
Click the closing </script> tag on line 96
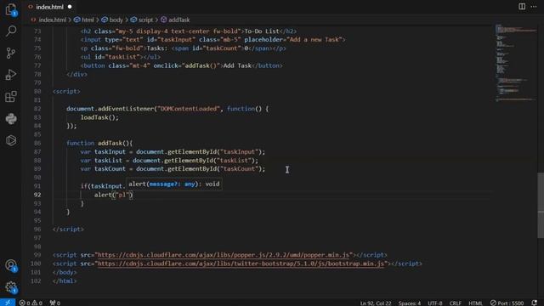click(68, 229)
